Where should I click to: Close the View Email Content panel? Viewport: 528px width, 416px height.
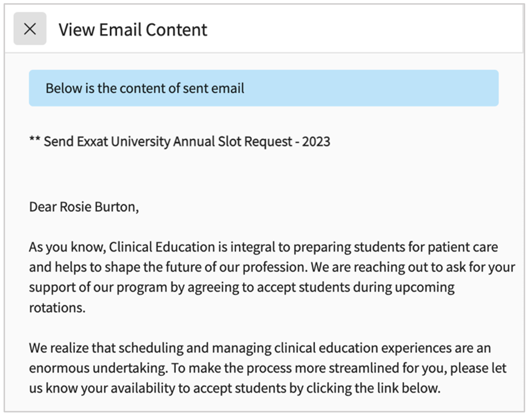coord(30,29)
